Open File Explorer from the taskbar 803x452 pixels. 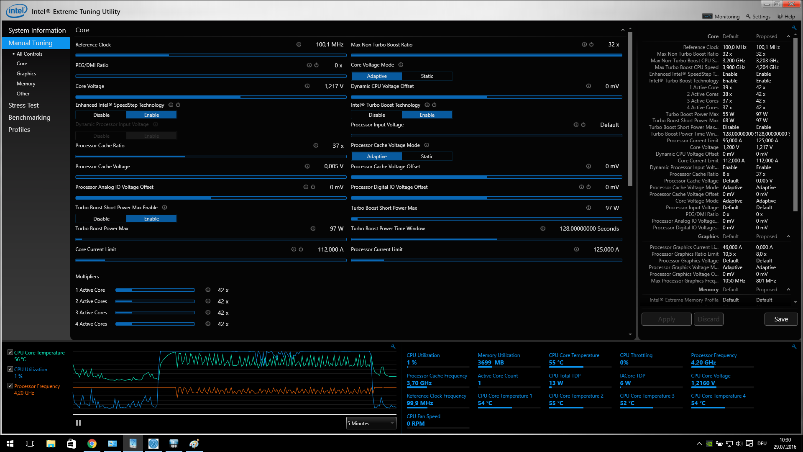pyautogui.click(x=51, y=444)
